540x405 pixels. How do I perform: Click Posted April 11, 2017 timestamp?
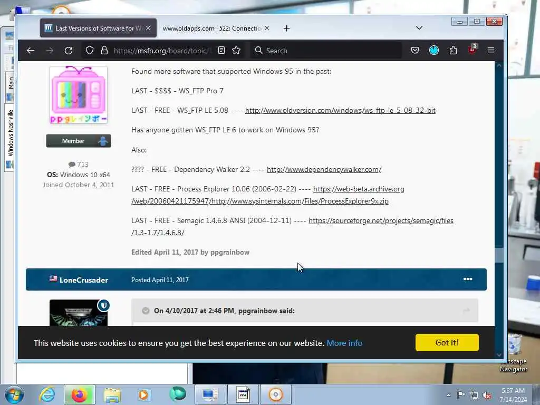[x=160, y=280]
